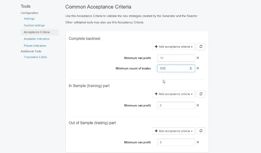Select Acceptance Criteria in the sidebar
Image resolution: width=261 pixels, height=153 pixels.
pyautogui.click(x=37, y=32)
